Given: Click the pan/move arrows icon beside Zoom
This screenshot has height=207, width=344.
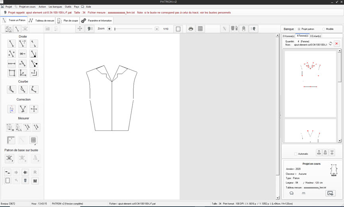Looking at the screenshot, I should 80,29.
